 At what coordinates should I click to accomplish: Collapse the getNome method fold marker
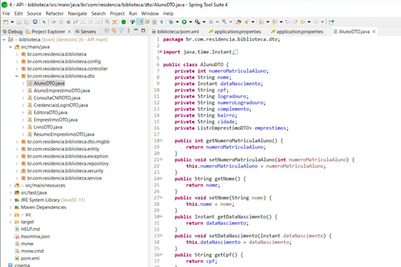(x=161, y=178)
